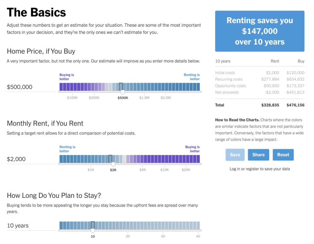The height and width of the screenshot is (244, 314).
Task: Edit the $500,000 home price field
Action: 31,87
